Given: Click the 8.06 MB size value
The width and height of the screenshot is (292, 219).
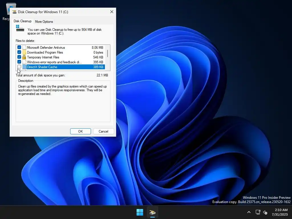Looking at the screenshot, I should pos(98,48).
